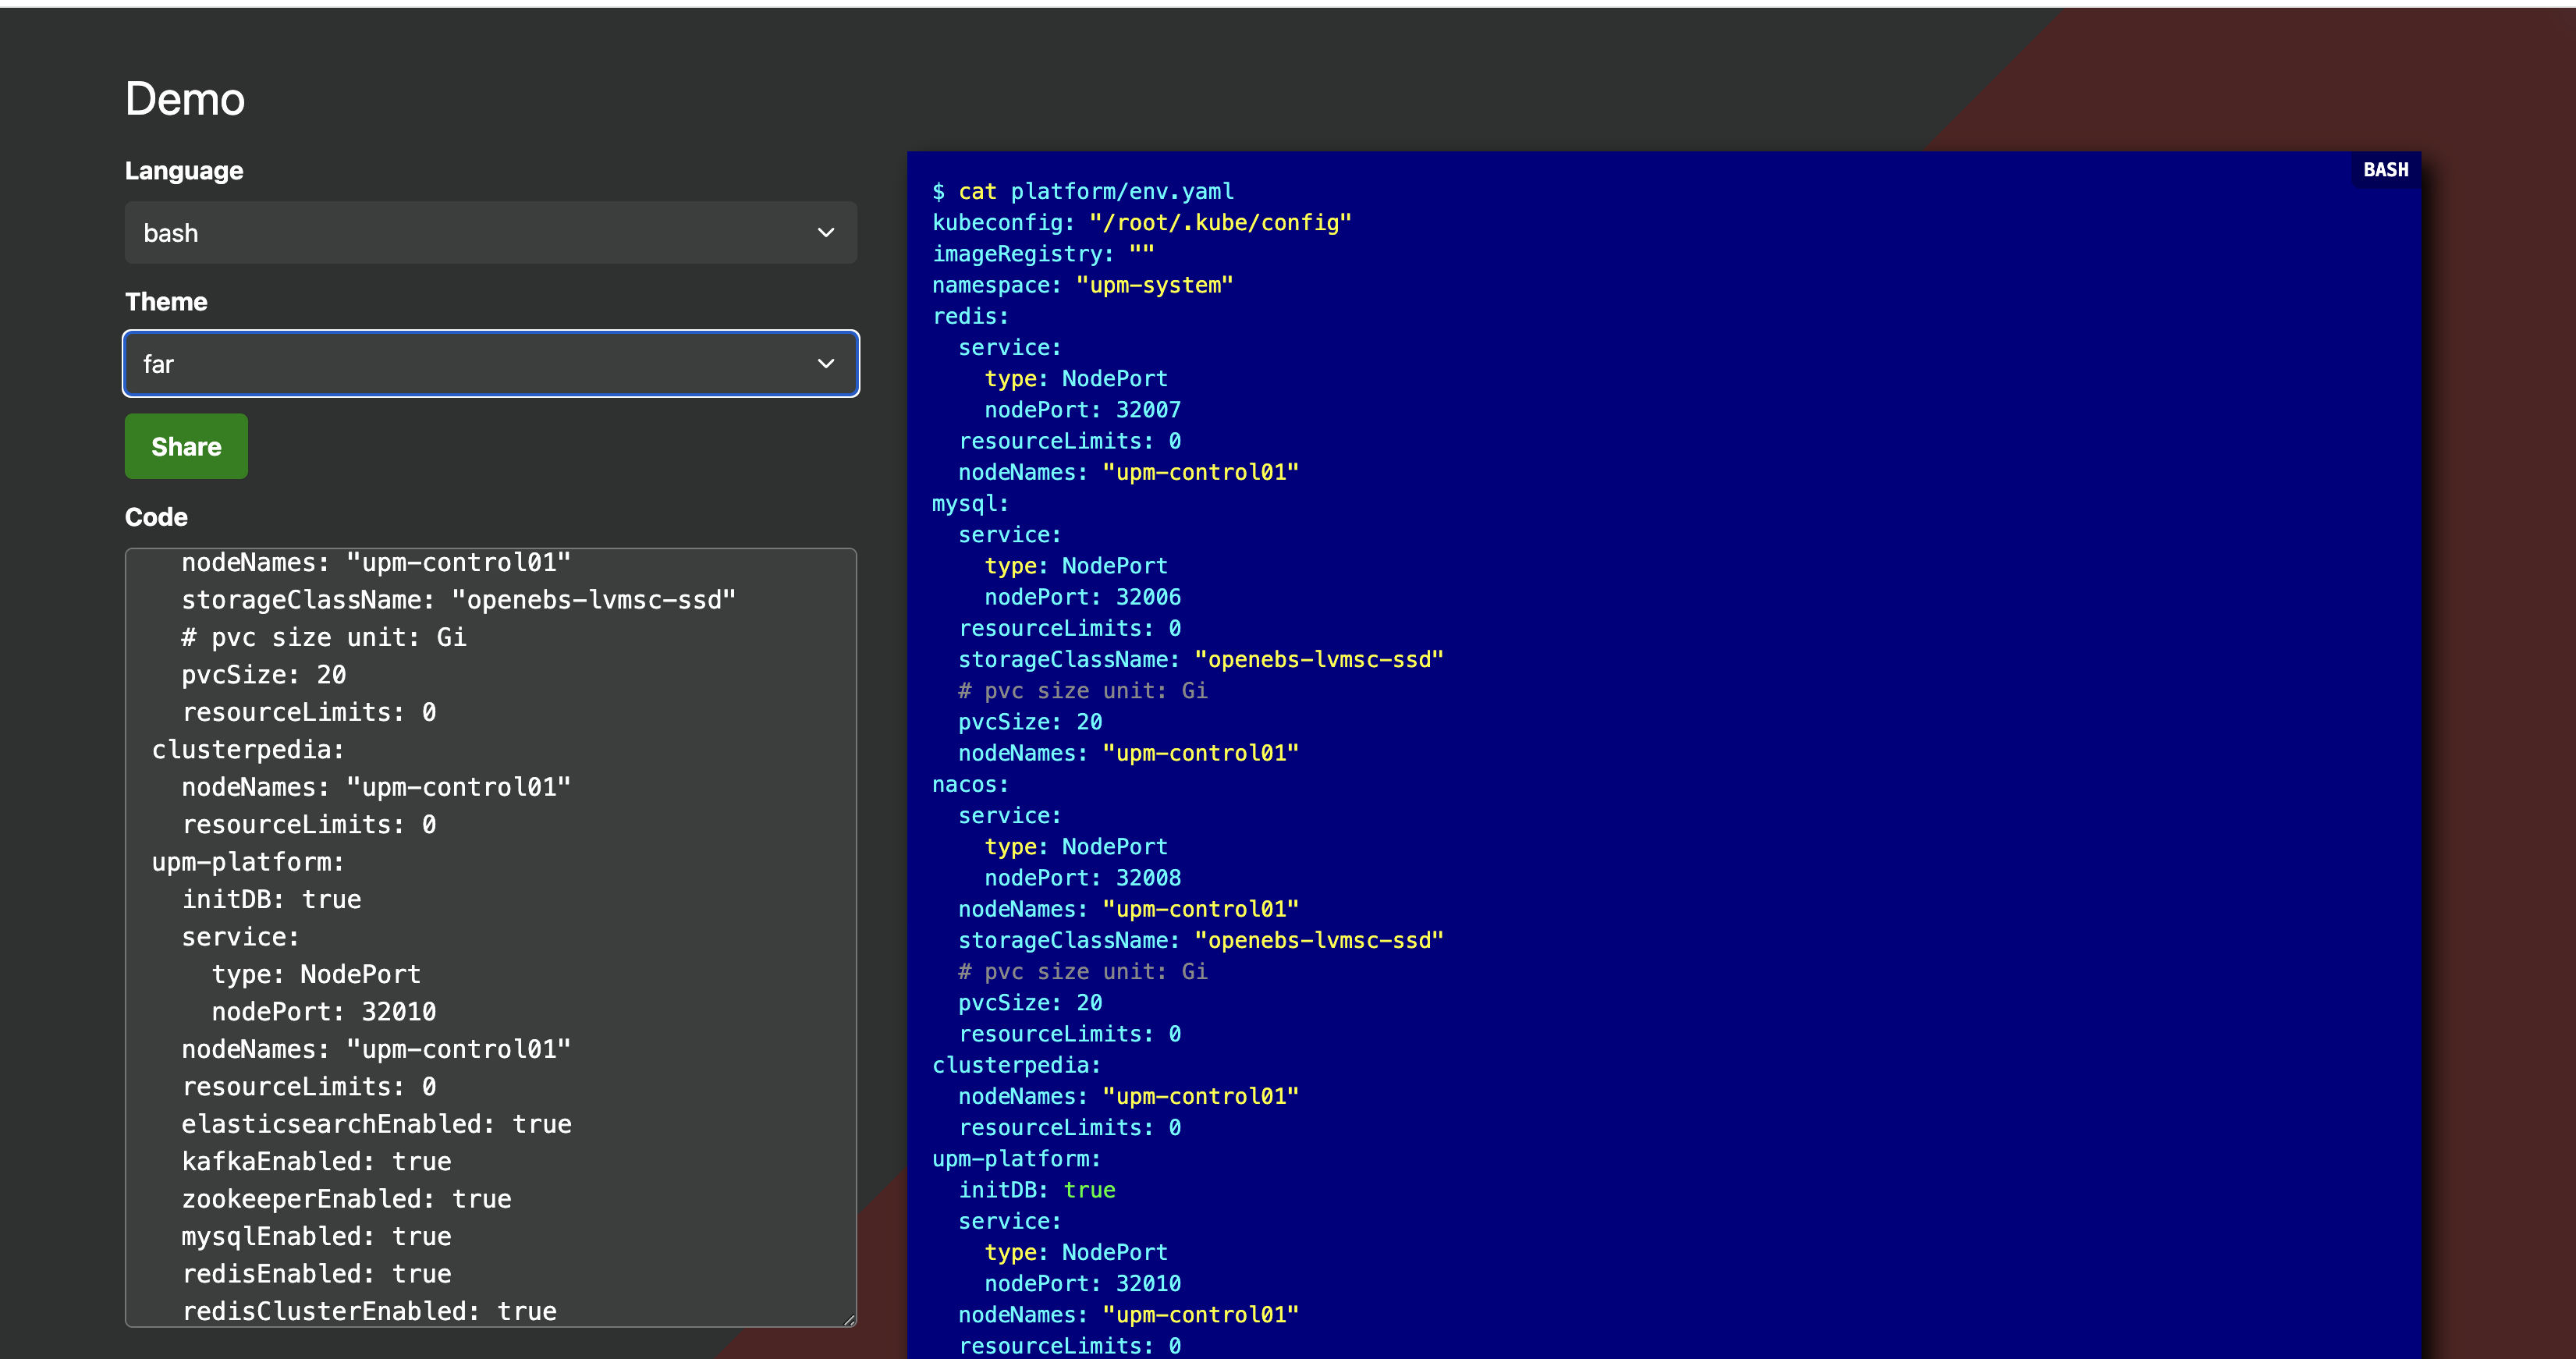Image resolution: width=2576 pixels, height=1359 pixels.
Task: Click 'redisClusterEnabled: true' in Code textarea
Action: (369, 1311)
